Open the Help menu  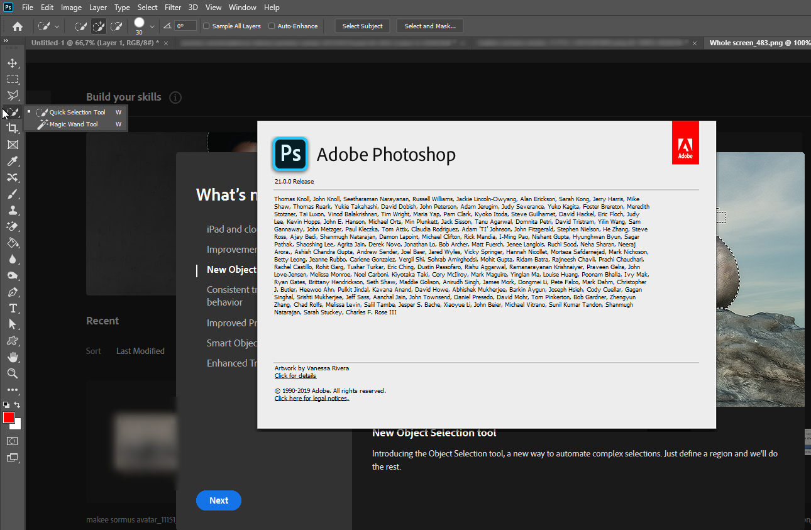(x=272, y=8)
